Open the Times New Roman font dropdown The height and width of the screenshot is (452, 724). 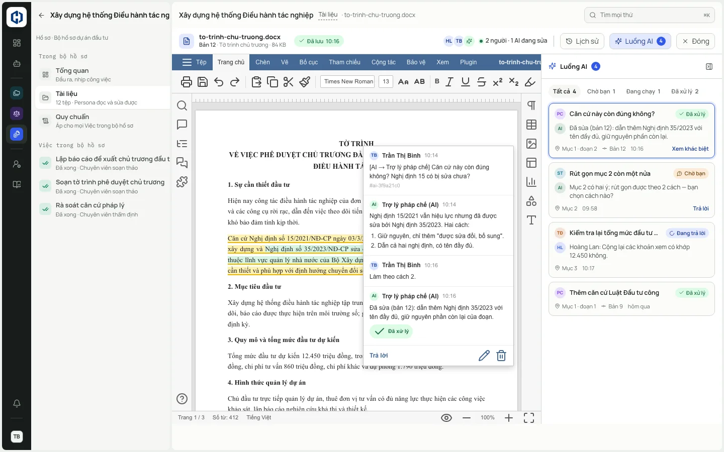tap(347, 81)
